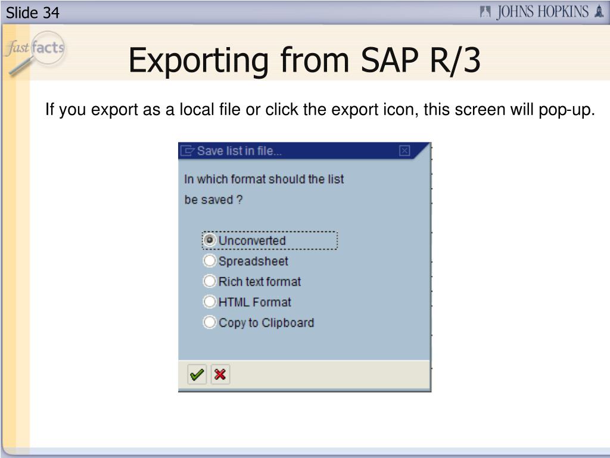Close the Save list in file dialog
This screenshot has height=458, width=610.
(x=404, y=151)
